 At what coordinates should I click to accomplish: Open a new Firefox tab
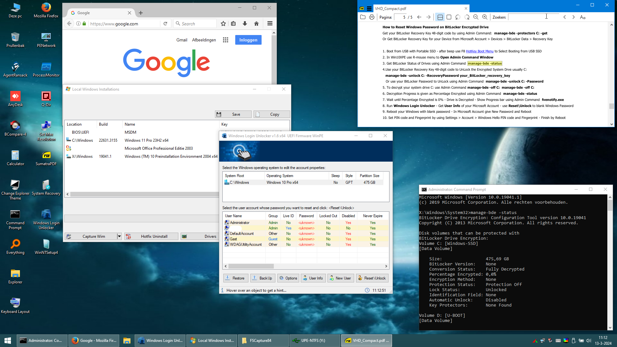141,13
